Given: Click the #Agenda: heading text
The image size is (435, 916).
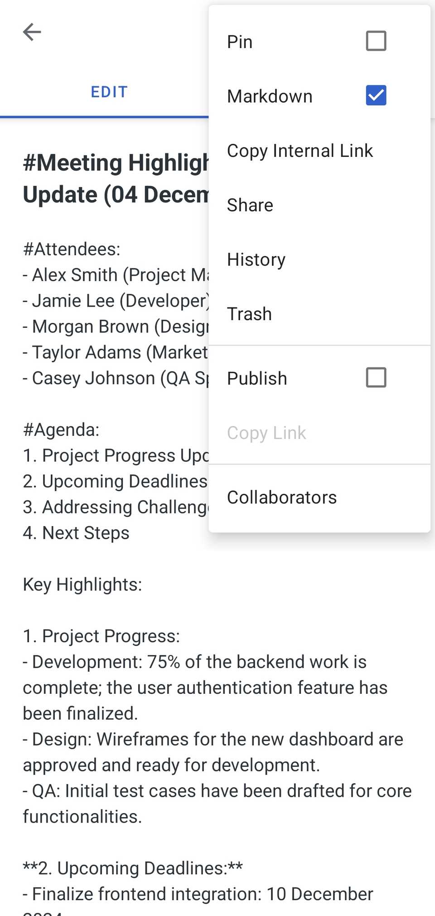Looking at the screenshot, I should (61, 429).
